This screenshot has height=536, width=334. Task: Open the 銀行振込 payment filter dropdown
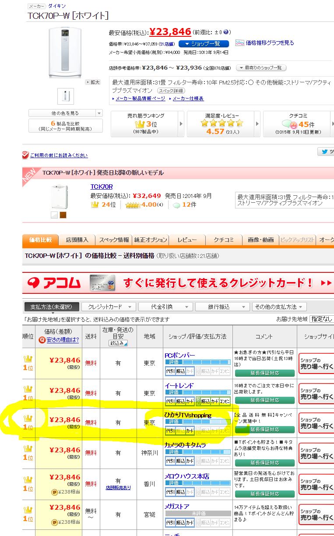pos(222,307)
